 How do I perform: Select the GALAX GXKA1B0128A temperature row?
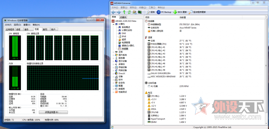(169, 73)
